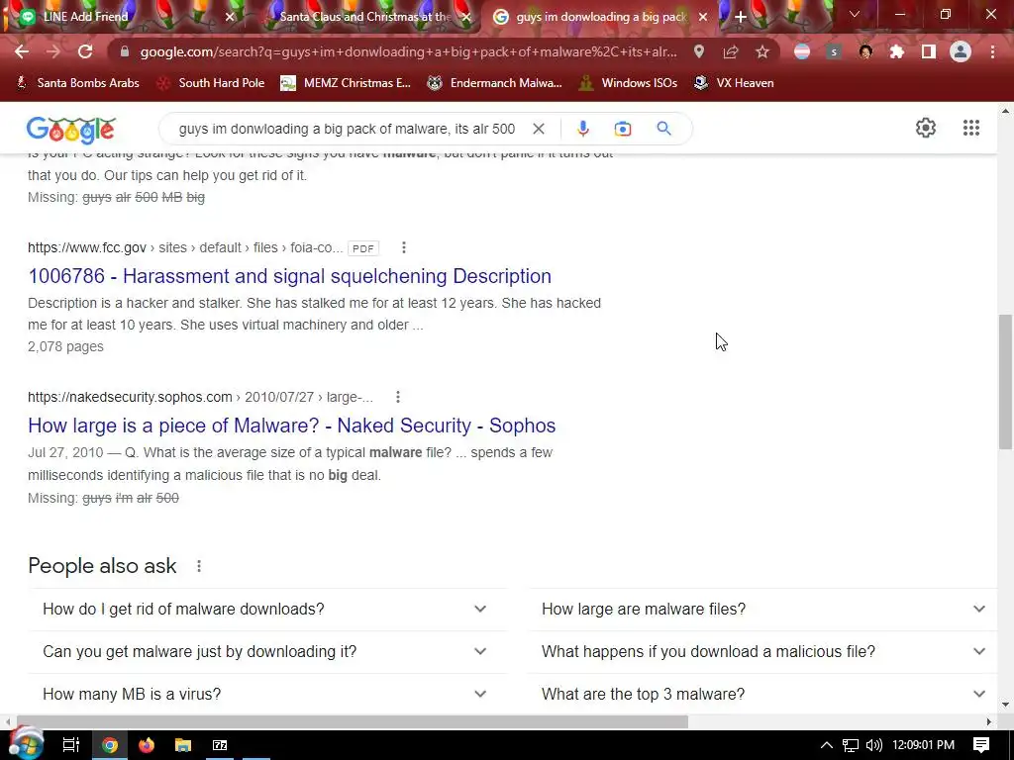Switch to the LINE Add Friend tab

123,17
